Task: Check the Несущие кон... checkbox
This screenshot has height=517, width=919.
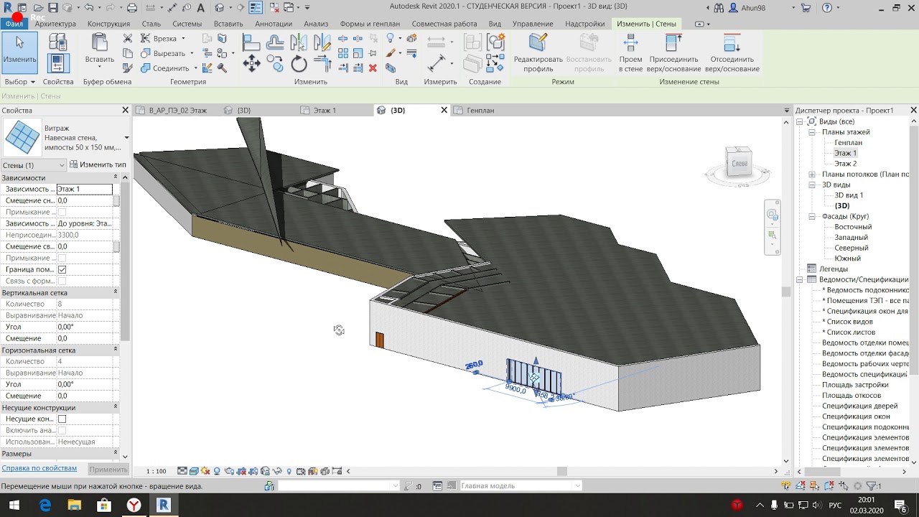Action: pyautogui.click(x=62, y=419)
